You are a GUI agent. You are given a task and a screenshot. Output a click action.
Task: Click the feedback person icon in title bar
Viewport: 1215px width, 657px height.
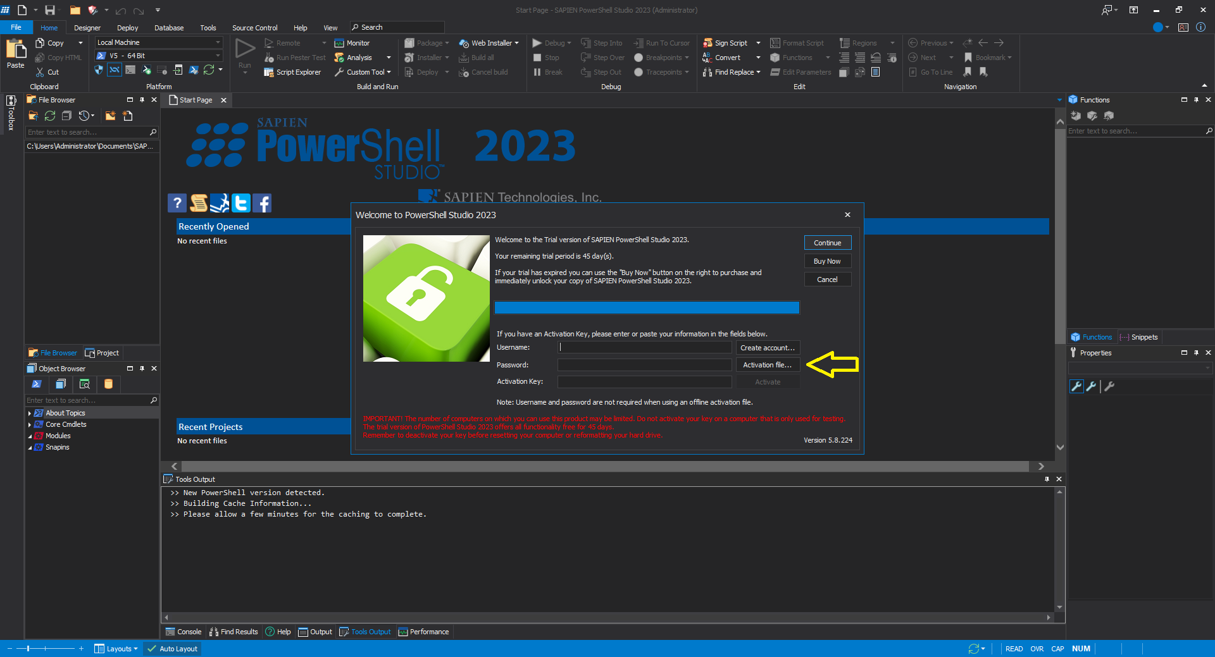1107,10
